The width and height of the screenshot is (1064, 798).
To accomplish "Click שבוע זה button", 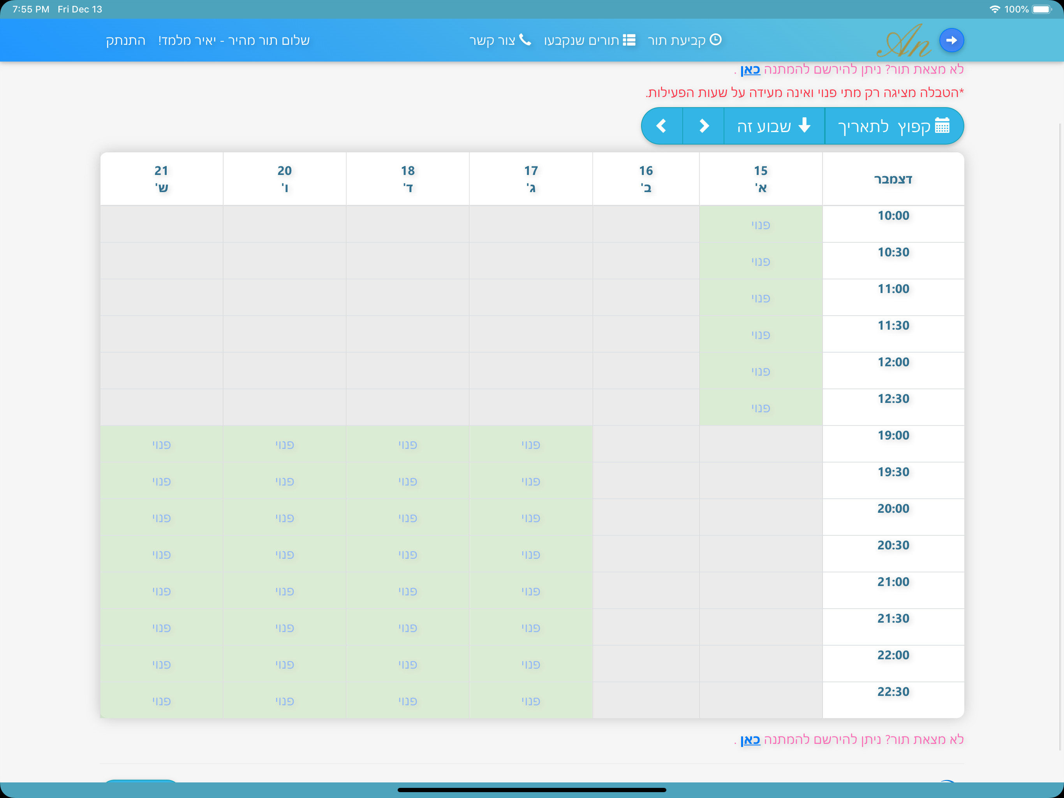I will 774,126.
